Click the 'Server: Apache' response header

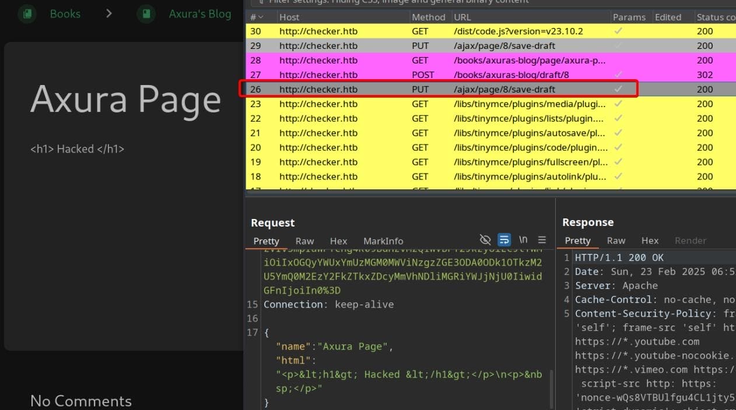click(x=616, y=285)
